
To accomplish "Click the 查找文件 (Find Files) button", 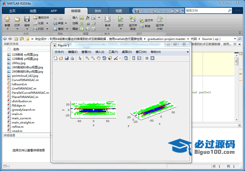I will (x=41, y=17).
